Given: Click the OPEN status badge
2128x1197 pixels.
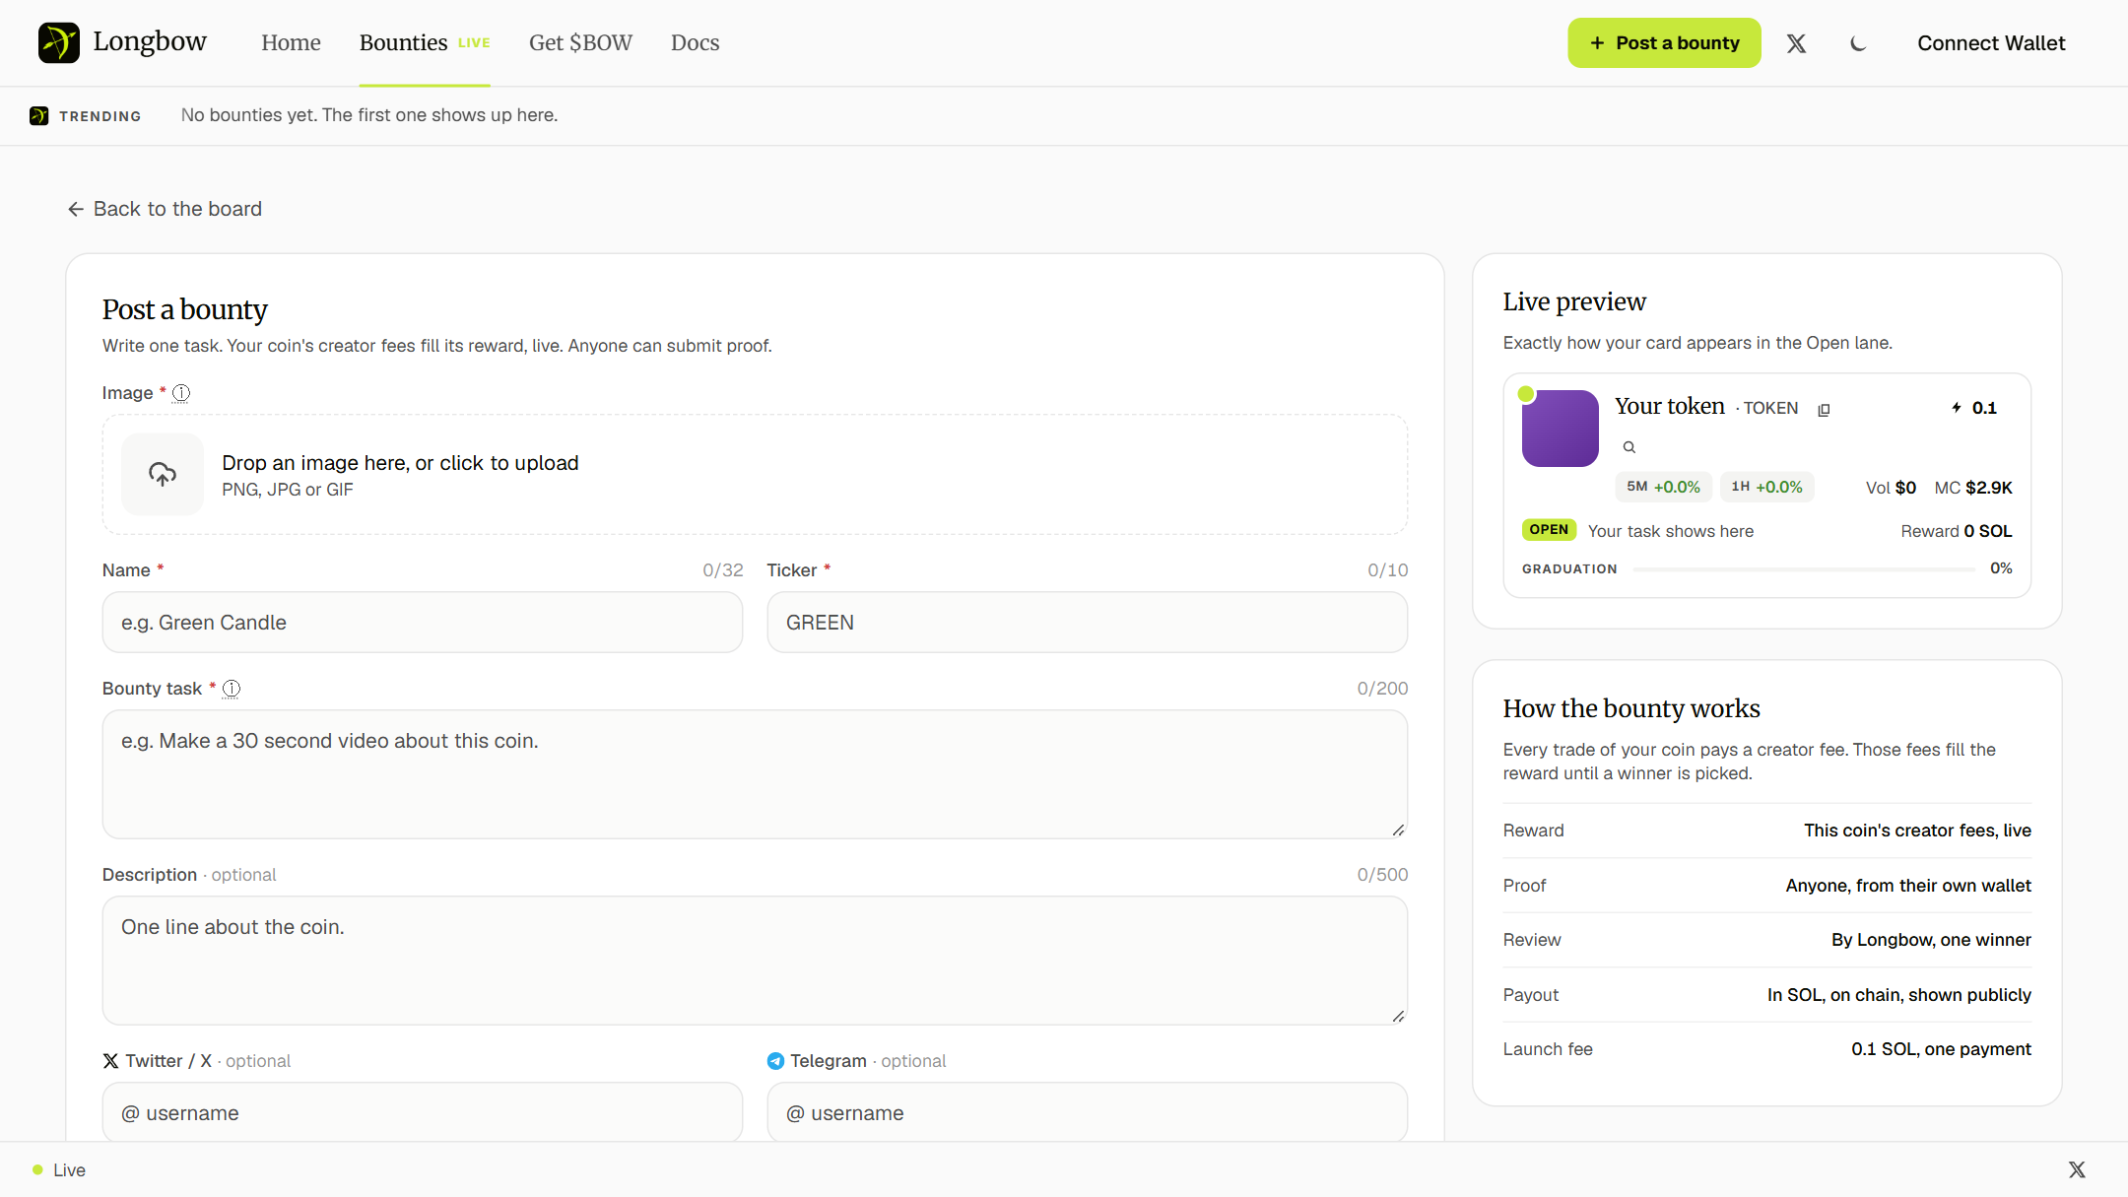Looking at the screenshot, I should coord(1549,530).
